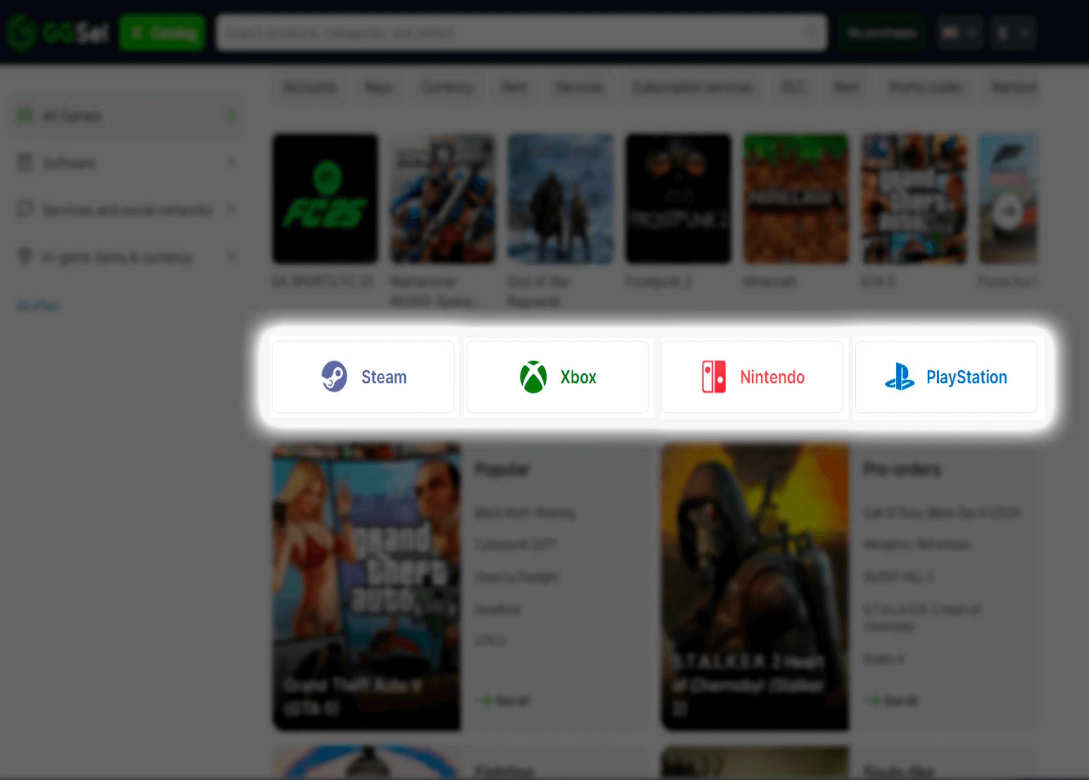
Task: Open Dead by Daylight in Popular list
Action: [516, 576]
